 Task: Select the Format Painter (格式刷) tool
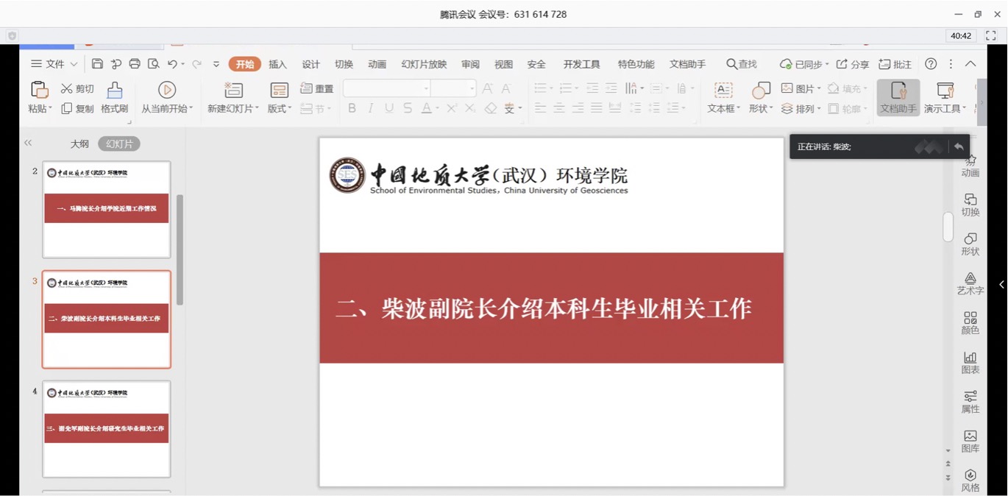(x=114, y=97)
